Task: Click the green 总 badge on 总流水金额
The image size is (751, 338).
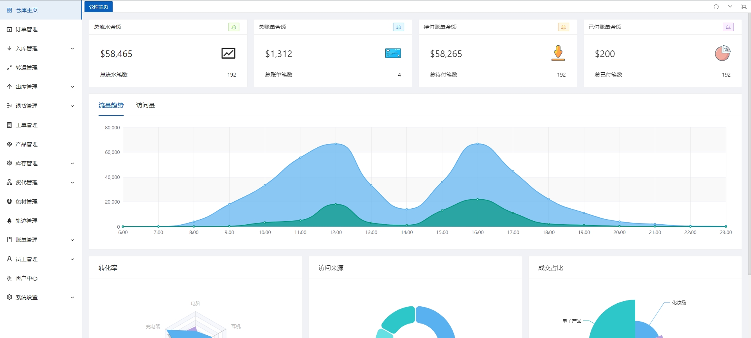Action: (234, 27)
